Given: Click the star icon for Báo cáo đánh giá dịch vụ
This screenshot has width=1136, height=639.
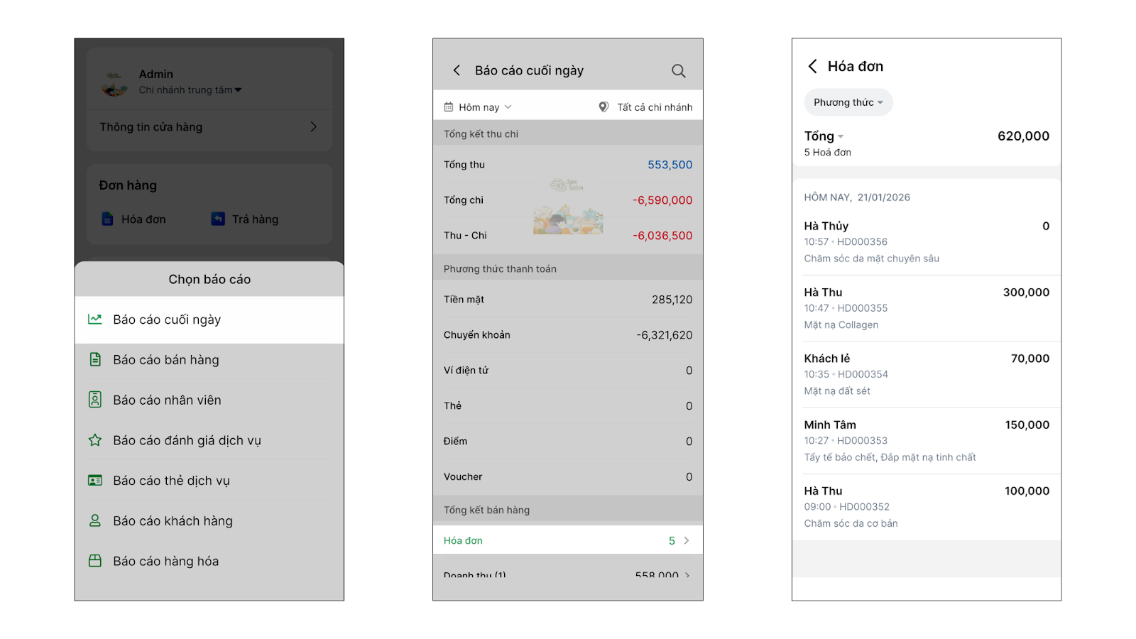Looking at the screenshot, I should (x=95, y=440).
